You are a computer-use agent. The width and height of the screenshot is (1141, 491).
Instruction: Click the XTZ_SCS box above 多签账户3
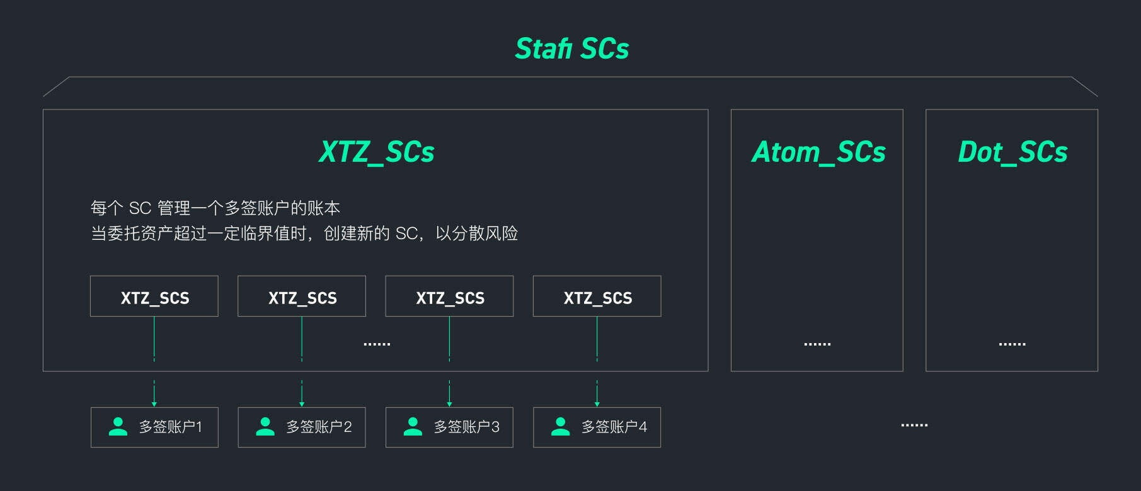pyautogui.click(x=449, y=296)
